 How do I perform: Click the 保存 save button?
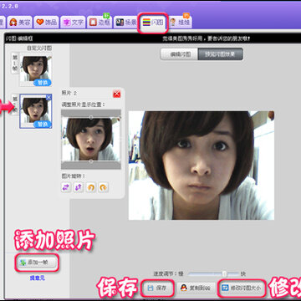[x=157, y=288]
